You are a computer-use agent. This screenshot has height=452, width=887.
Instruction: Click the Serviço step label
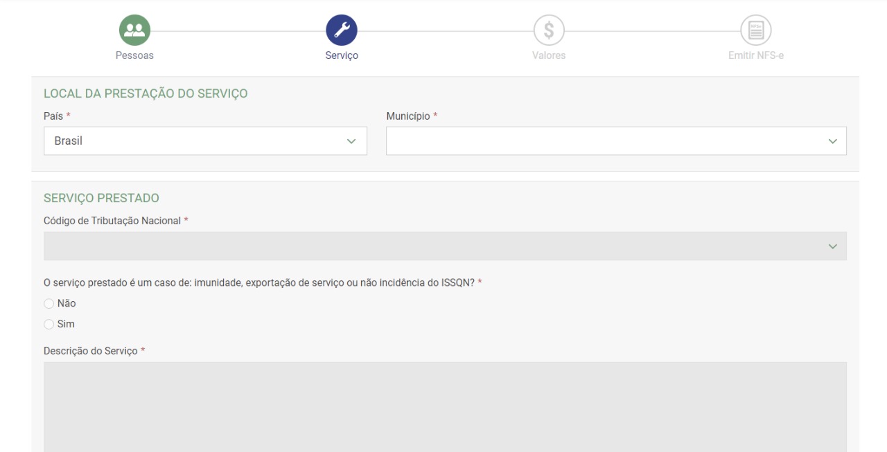pos(342,56)
